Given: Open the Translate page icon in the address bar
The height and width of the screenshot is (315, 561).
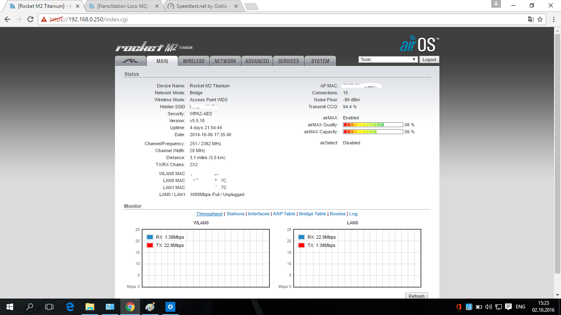Looking at the screenshot, I should [531, 19].
